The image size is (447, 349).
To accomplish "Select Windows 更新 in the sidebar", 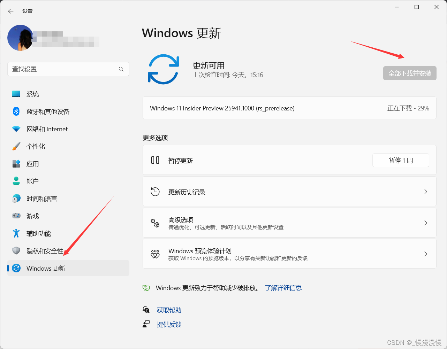I will (68, 268).
